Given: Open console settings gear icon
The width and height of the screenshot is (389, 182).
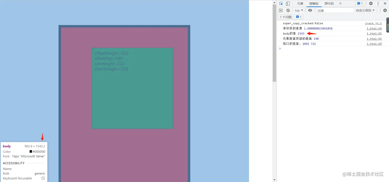Looking at the screenshot, I should coord(385,10).
